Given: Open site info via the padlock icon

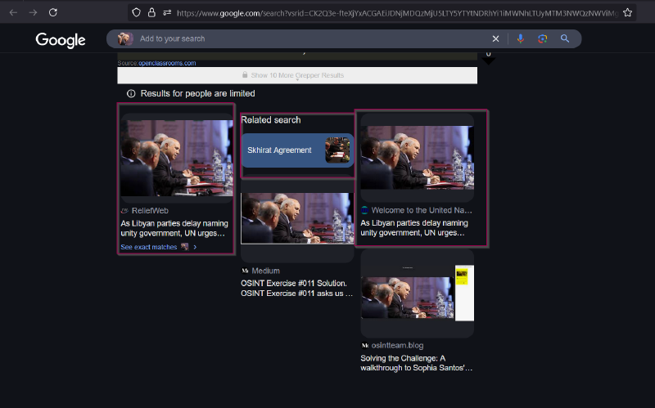Looking at the screenshot, I should 151,12.
